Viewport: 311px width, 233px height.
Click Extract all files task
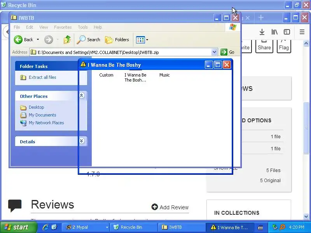click(x=38, y=77)
